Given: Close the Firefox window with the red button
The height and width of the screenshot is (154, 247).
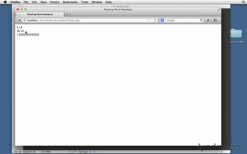Looking at the screenshot, I should tap(18, 9).
